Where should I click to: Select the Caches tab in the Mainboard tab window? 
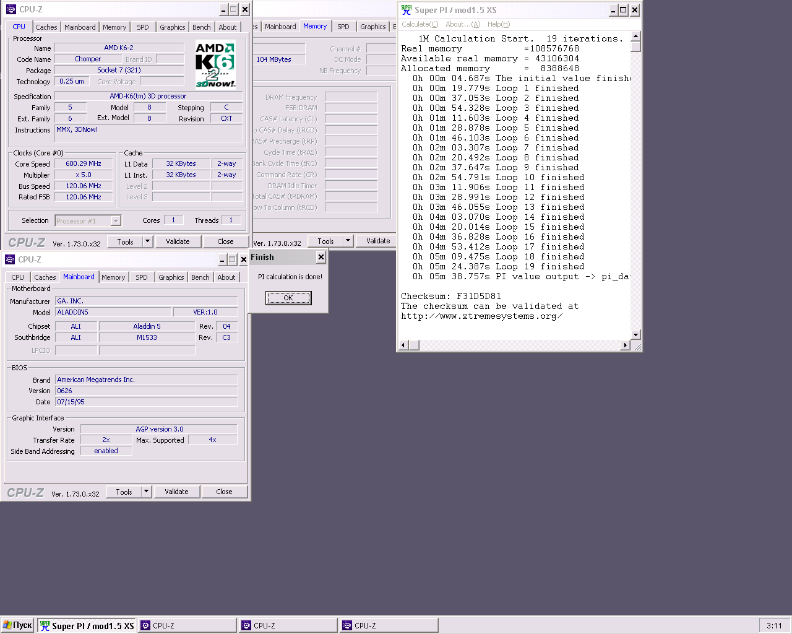45,277
